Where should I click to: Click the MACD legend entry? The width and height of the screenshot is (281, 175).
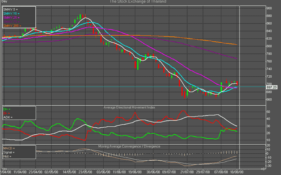[9, 148]
